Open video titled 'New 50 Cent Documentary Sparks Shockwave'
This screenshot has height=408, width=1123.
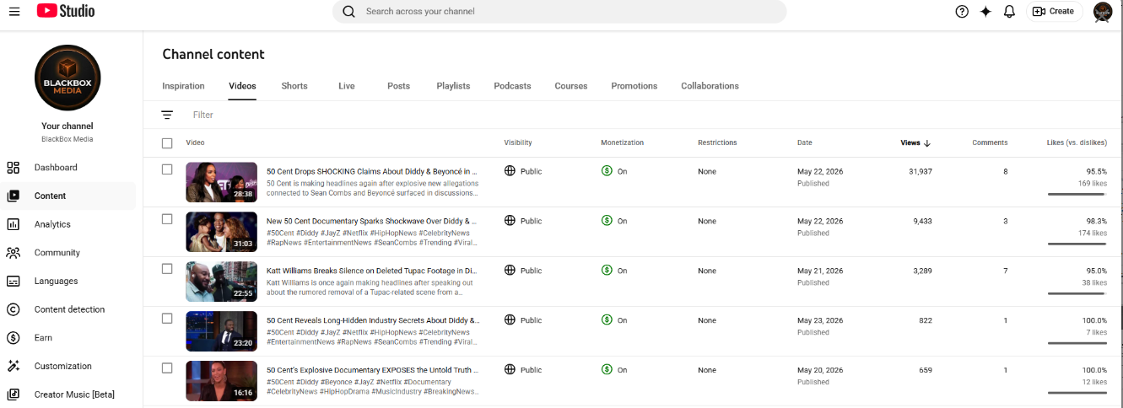point(372,221)
